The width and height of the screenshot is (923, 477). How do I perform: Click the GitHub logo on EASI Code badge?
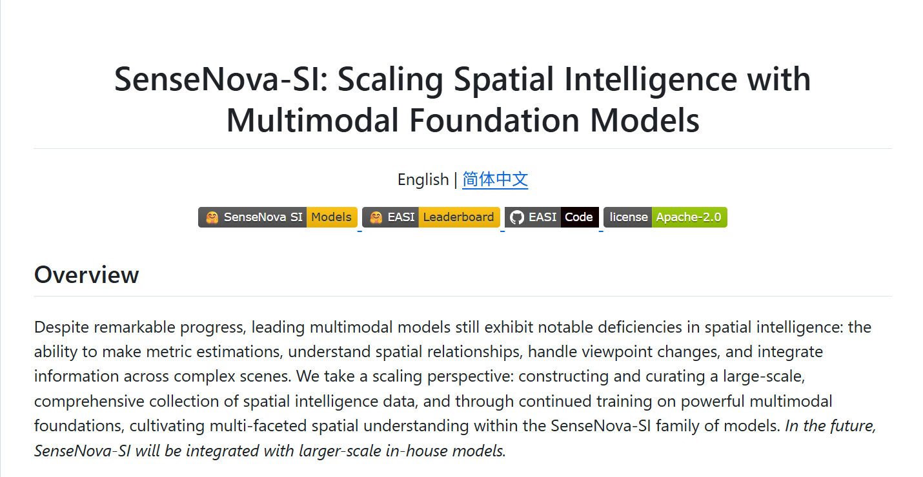(516, 217)
